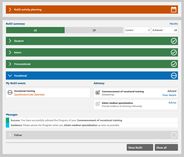Click the Advise link for medical specialisation
The width and height of the screenshot is (184, 157).
(172, 103)
